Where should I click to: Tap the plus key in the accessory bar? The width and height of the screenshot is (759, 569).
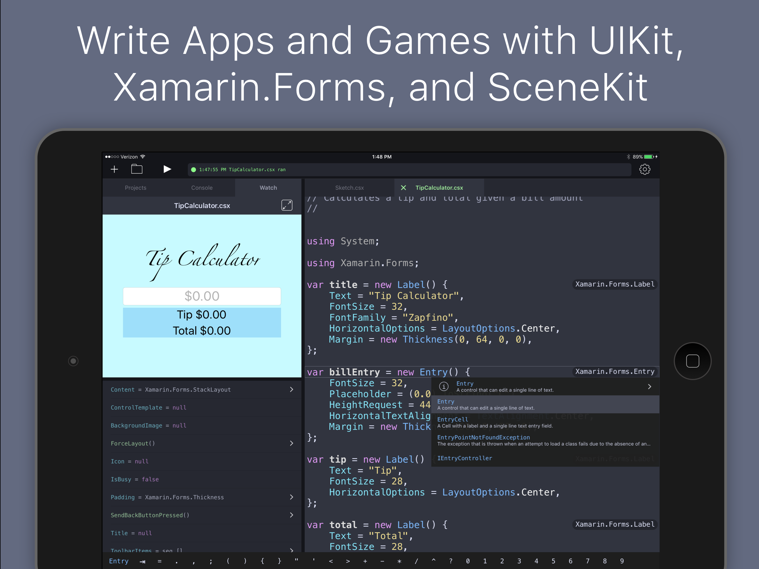tap(365, 561)
